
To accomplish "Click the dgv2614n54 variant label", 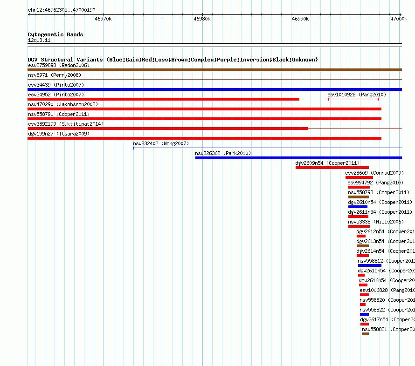I will [386, 251].
